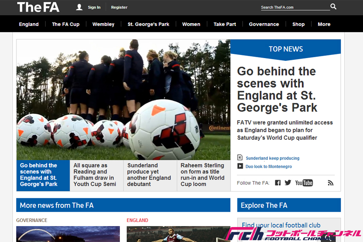The height and width of the screenshot is (242, 363).
Task: Open The FA Twitter icon
Action: 288,183
